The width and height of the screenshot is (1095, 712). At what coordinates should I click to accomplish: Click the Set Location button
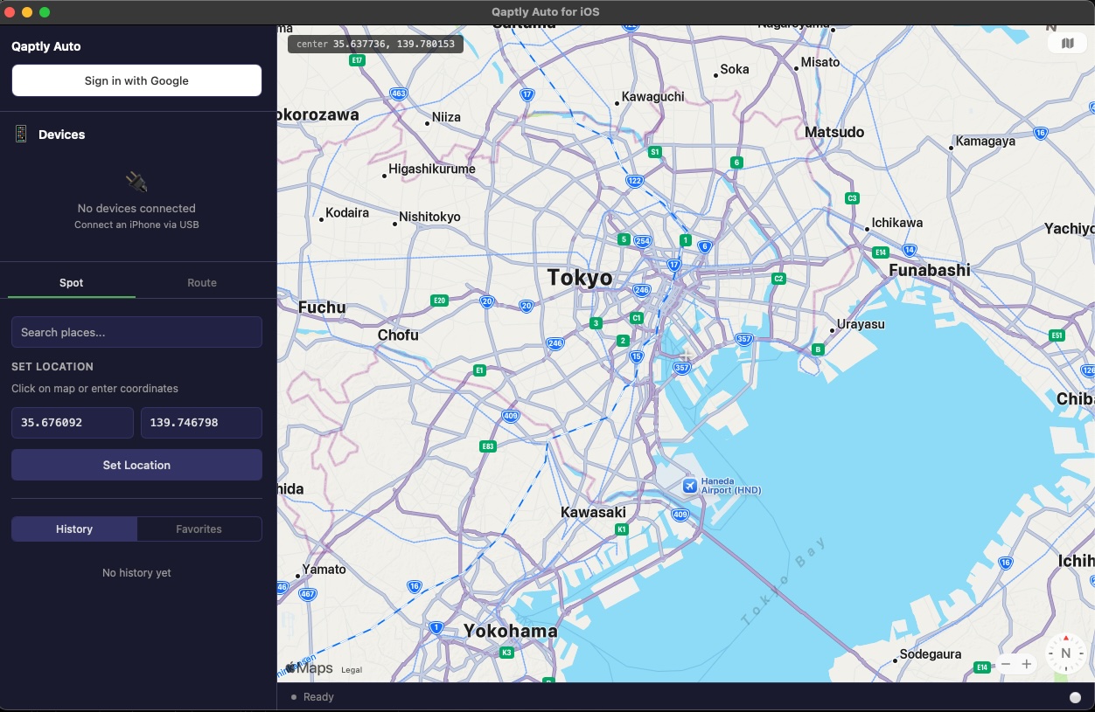click(x=136, y=465)
